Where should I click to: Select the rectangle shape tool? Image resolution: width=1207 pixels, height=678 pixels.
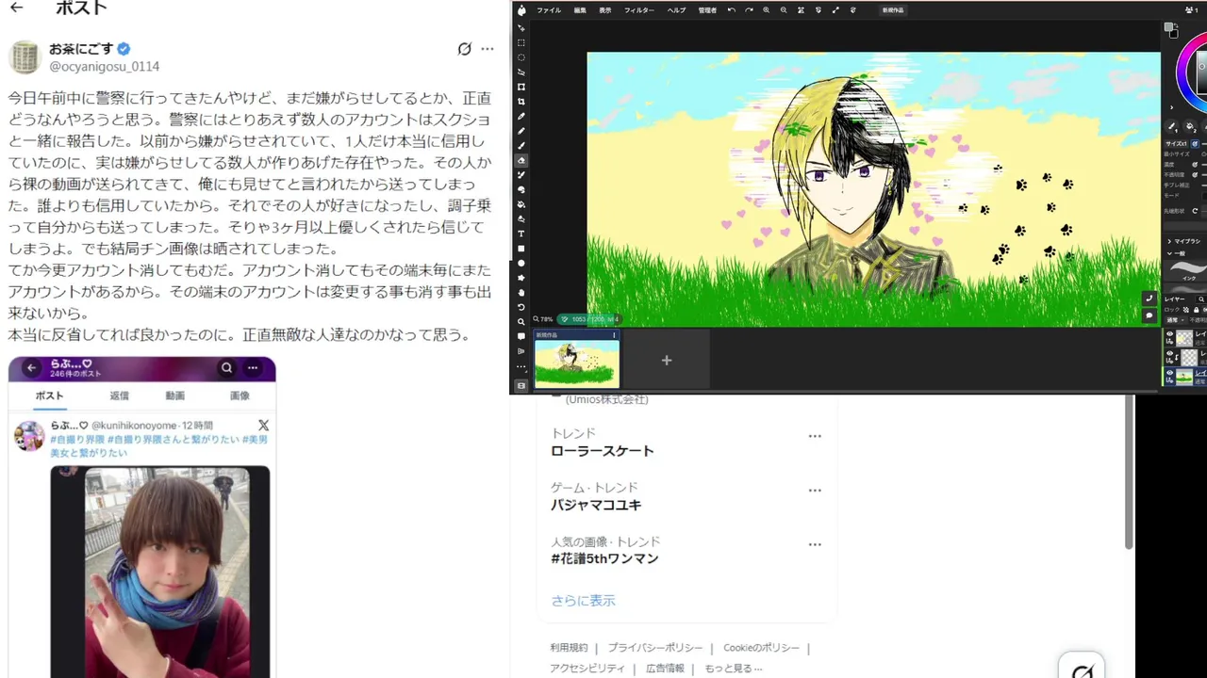pyautogui.click(x=521, y=248)
